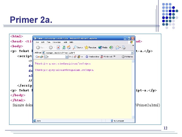Open the Tools menu
The height and width of the screenshot is (137, 182).
(65, 42)
